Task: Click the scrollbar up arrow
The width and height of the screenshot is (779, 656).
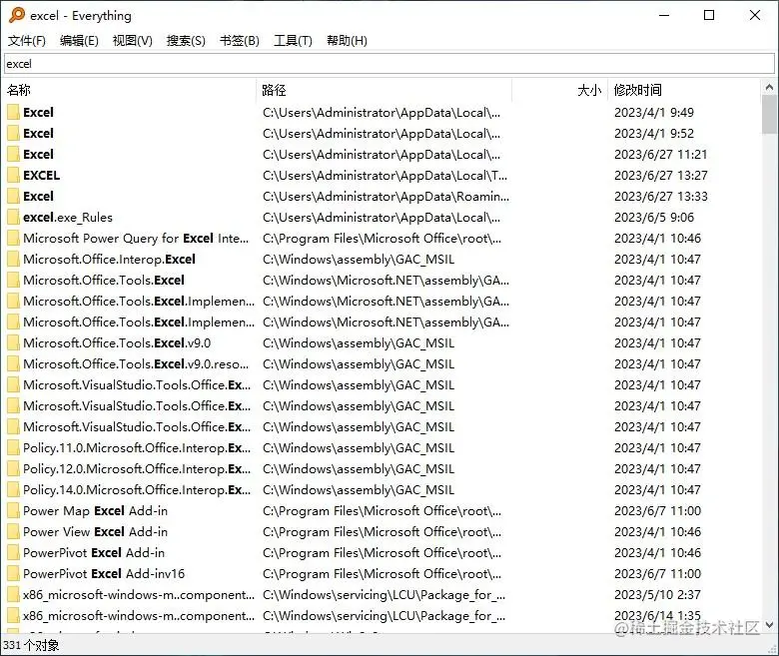Action: coord(769,88)
